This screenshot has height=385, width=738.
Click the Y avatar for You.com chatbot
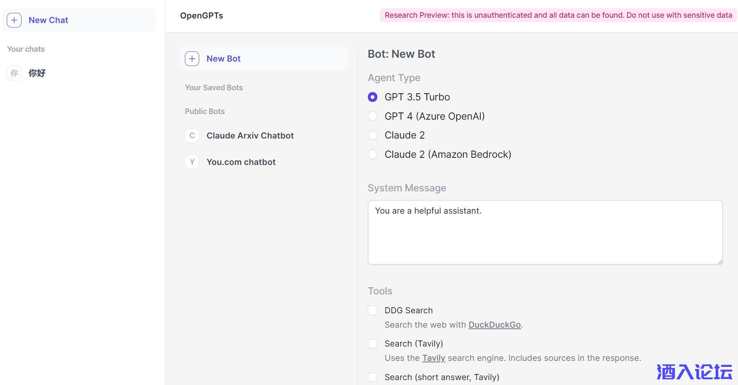pyautogui.click(x=192, y=162)
